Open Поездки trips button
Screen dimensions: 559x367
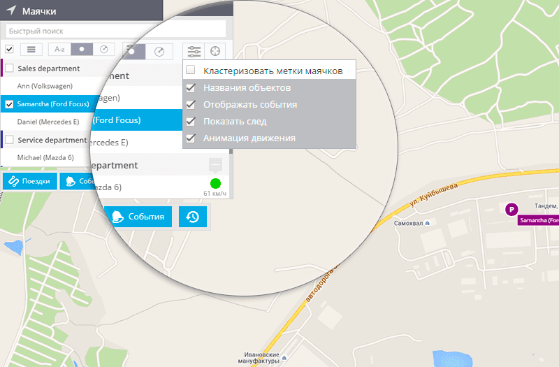(30, 181)
